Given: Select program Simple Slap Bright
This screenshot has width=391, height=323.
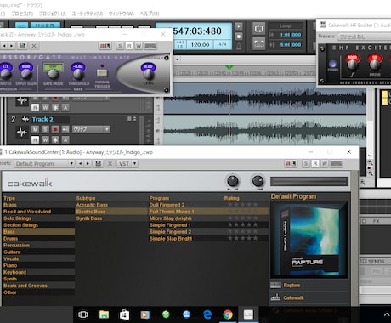Looking at the screenshot, I should point(171,239).
